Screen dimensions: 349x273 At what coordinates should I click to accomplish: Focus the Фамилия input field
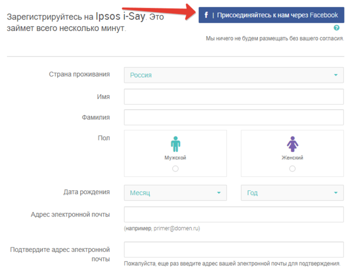click(x=234, y=118)
